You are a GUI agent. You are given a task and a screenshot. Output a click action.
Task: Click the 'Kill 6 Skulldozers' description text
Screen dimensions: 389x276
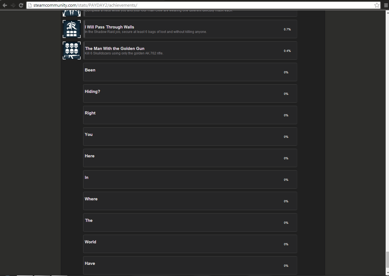pyautogui.click(x=124, y=53)
